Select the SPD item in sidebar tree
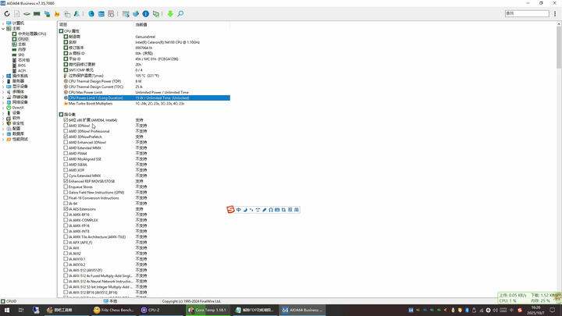Image resolution: width=562 pixels, height=316 pixels. click(x=21, y=55)
